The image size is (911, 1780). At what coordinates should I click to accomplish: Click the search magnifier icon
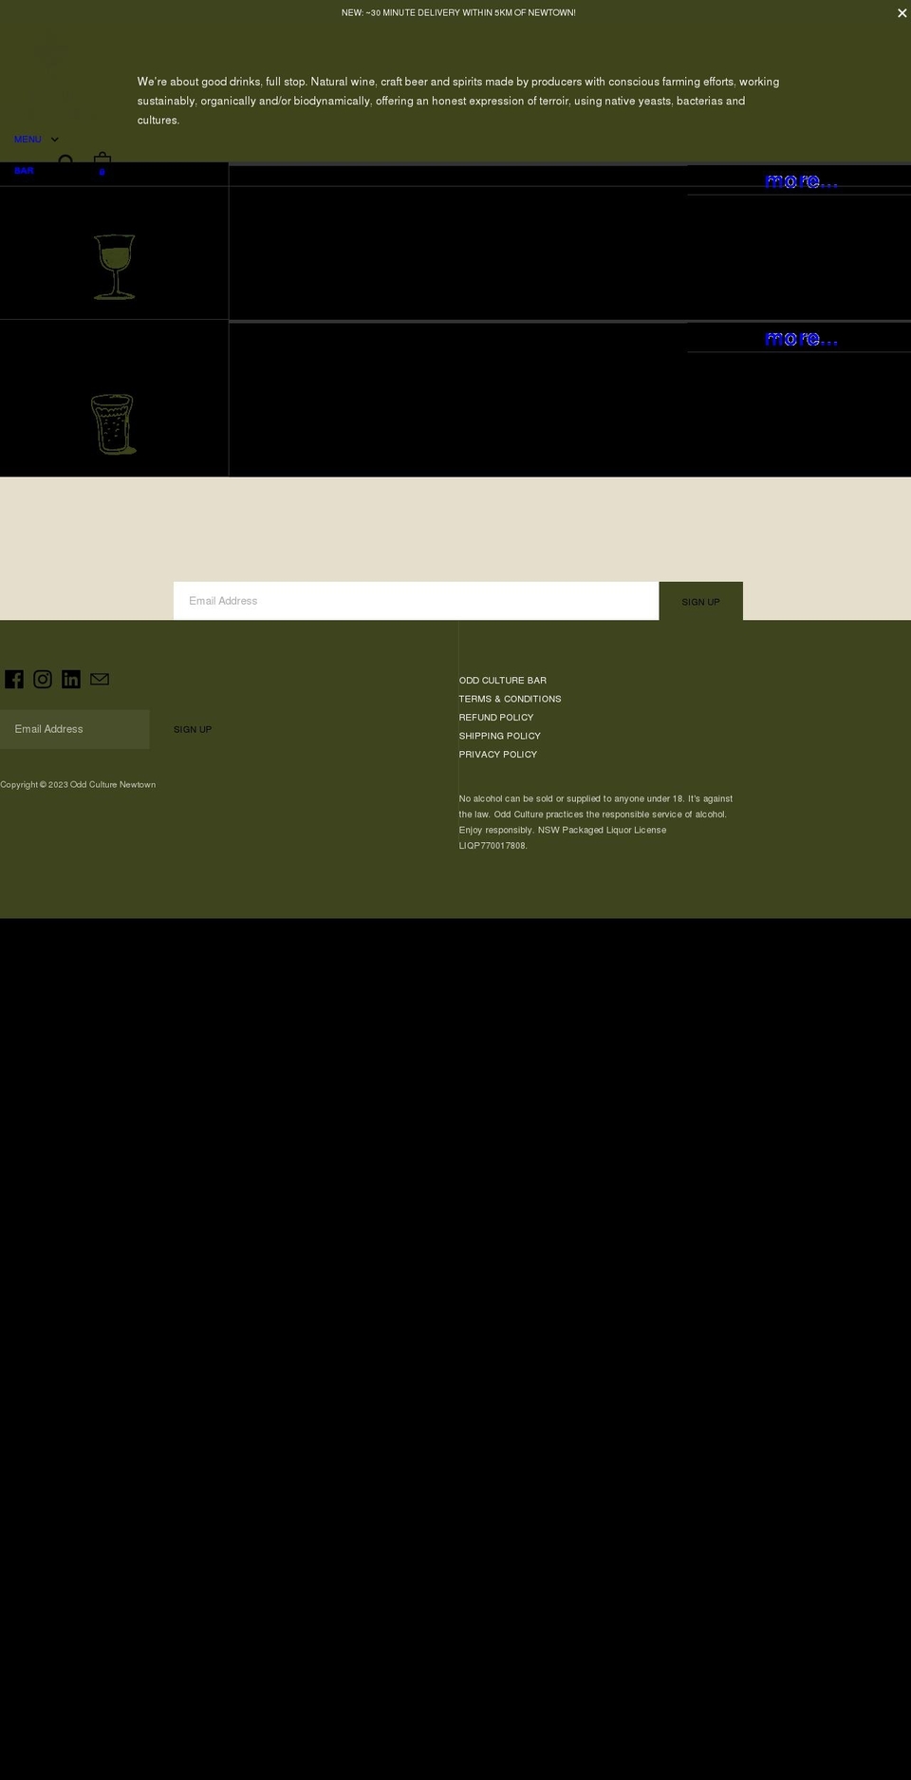point(65,161)
